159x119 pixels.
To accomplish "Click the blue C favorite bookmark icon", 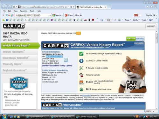I will pyautogui.click(x=7, y=20).
